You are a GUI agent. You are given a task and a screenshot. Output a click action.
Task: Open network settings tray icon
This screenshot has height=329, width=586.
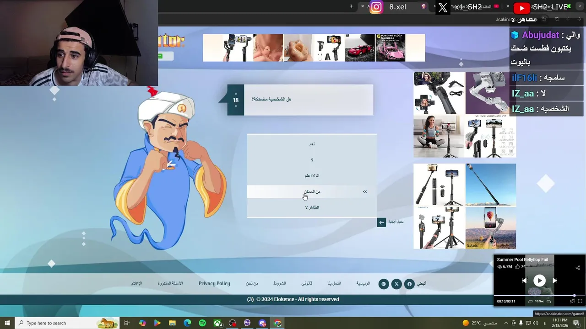tap(528, 323)
